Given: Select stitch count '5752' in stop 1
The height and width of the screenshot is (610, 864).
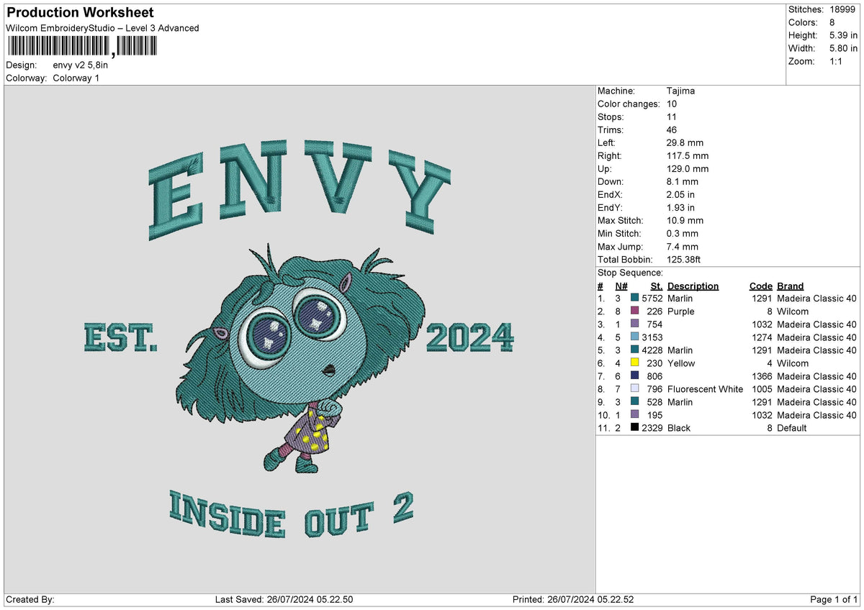Looking at the screenshot, I should coord(652,299).
